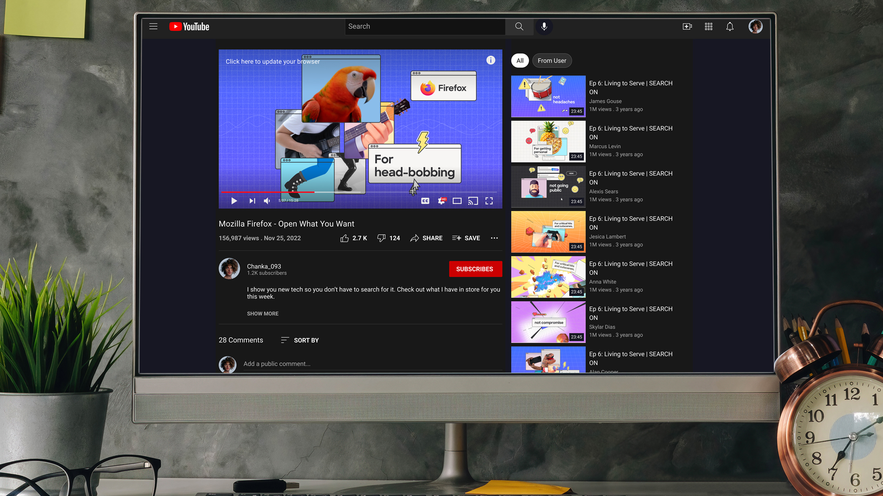
Task: Cast the video to a device
Action: (x=473, y=201)
